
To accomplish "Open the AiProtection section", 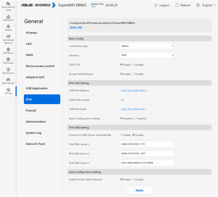I will click(x=8, y=71).
